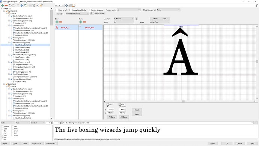Open the Subtable 1 dropdown

click(x=77, y=14)
